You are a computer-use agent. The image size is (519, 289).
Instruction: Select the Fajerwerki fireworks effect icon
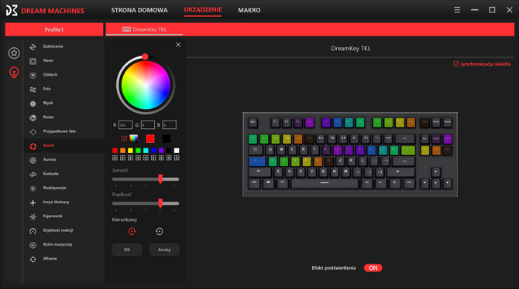[x=33, y=216]
